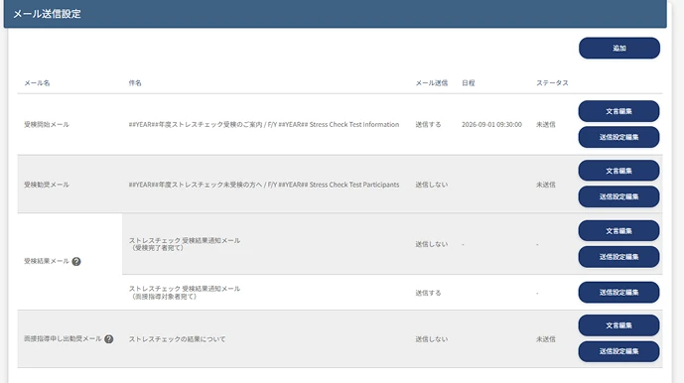This screenshot has width=684, height=383.
Task: Open 送信設定編集 for 面接指導申し出勧奨メール
Action: [618, 351]
